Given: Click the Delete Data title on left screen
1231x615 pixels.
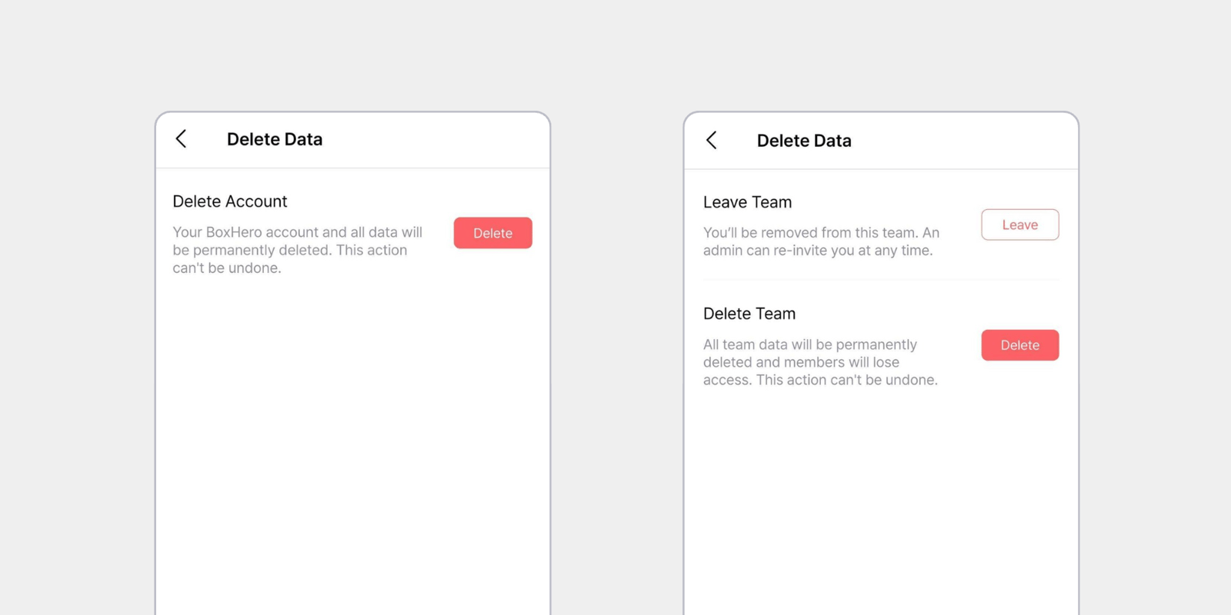Looking at the screenshot, I should point(275,139).
